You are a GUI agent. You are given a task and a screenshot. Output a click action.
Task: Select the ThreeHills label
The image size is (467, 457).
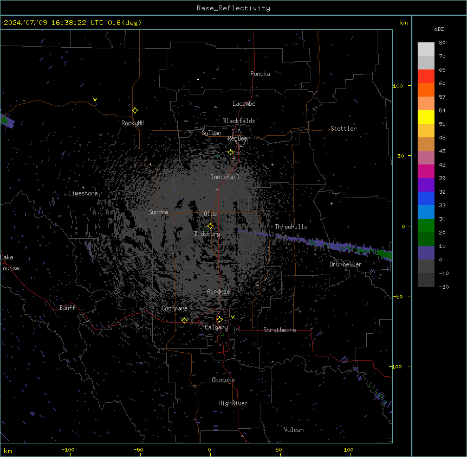tap(291, 227)
